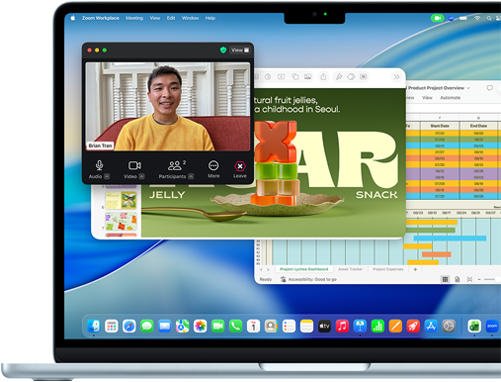Viewport: 501px width, 382px height.
Task: Switch to Project Lychee Dashboard sheet
Action: pyautogui.click(x=303, y=269)
